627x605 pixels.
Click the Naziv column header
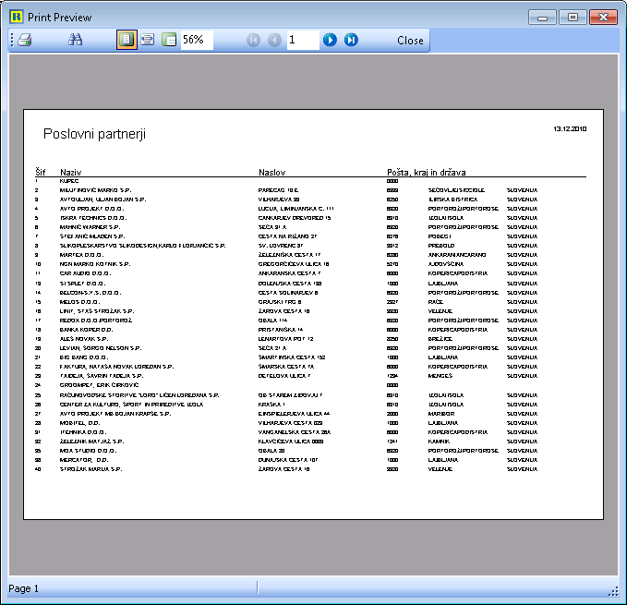click(x=71, y=173)
